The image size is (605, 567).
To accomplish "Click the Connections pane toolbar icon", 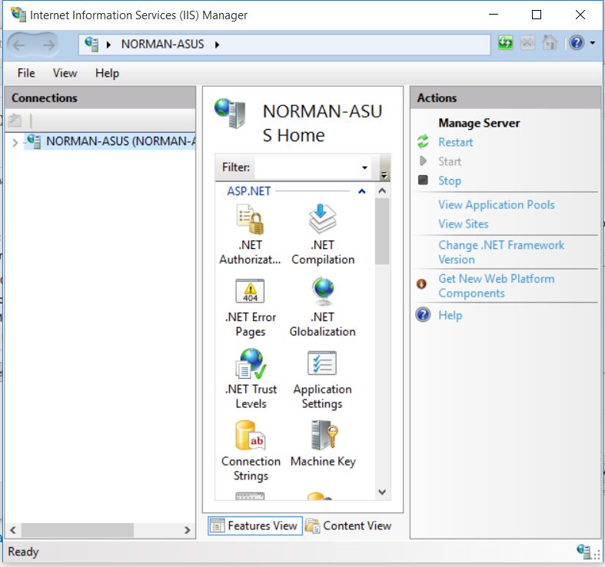I will [x=15, y=121].
